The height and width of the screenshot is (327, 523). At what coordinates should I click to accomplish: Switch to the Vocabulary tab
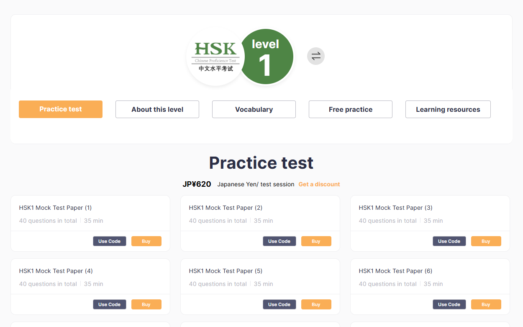click(254, 109)
